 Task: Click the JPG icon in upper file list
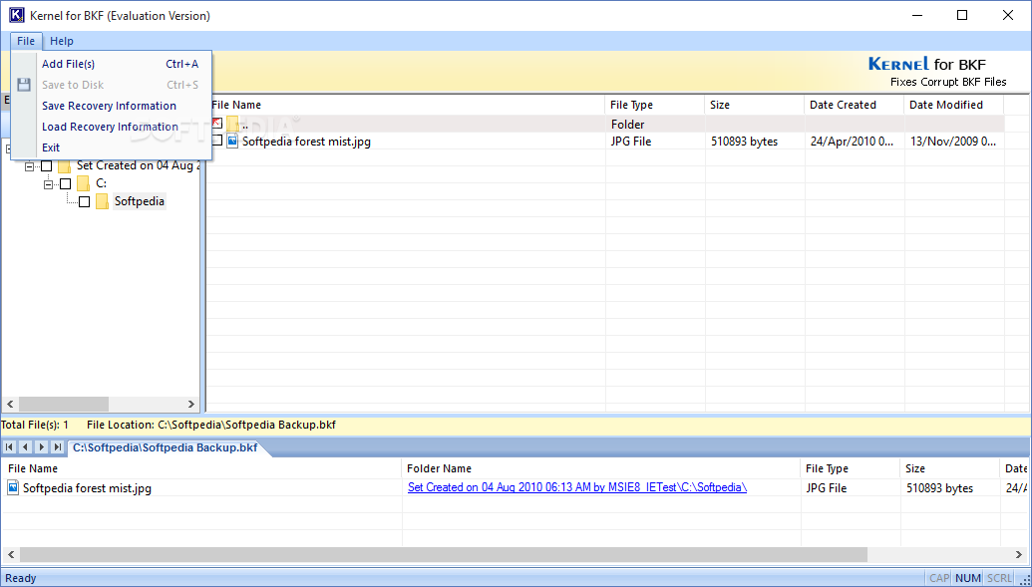(232, 141)
